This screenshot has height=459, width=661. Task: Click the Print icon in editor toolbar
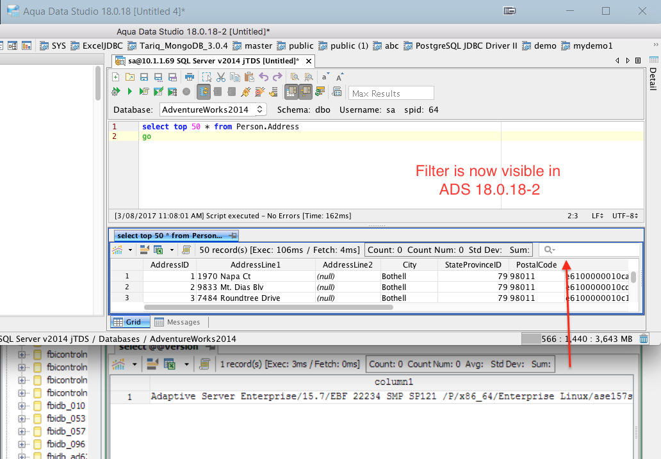coord(190,77)
